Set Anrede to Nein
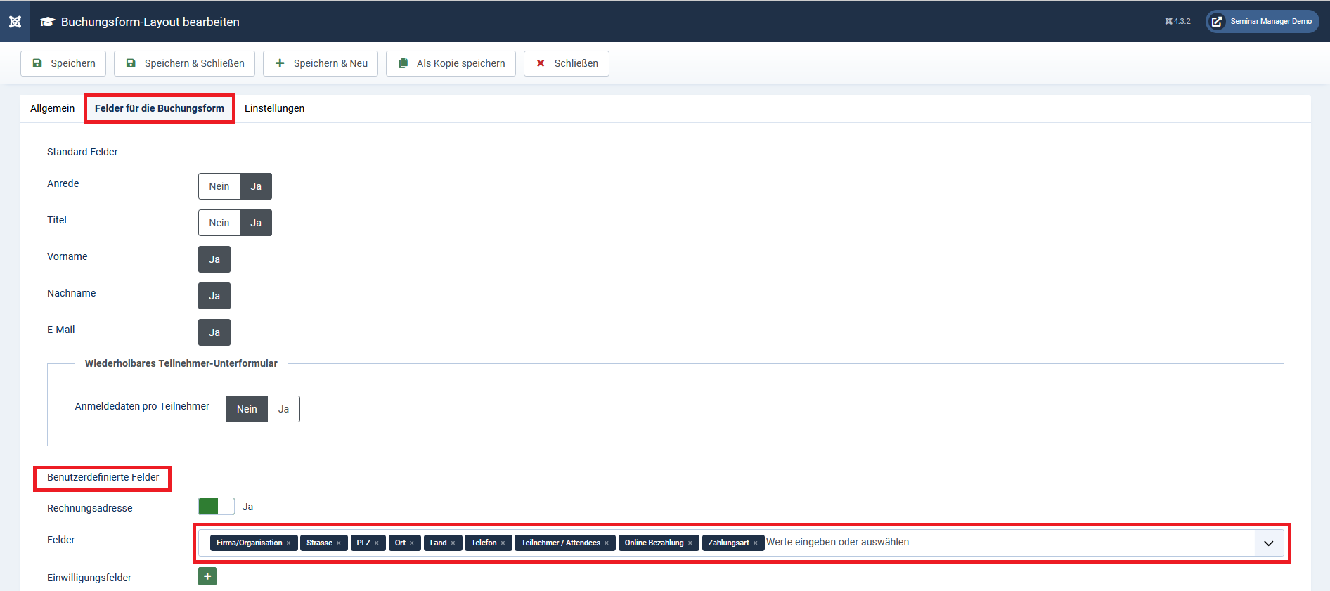 click(219, 186)
